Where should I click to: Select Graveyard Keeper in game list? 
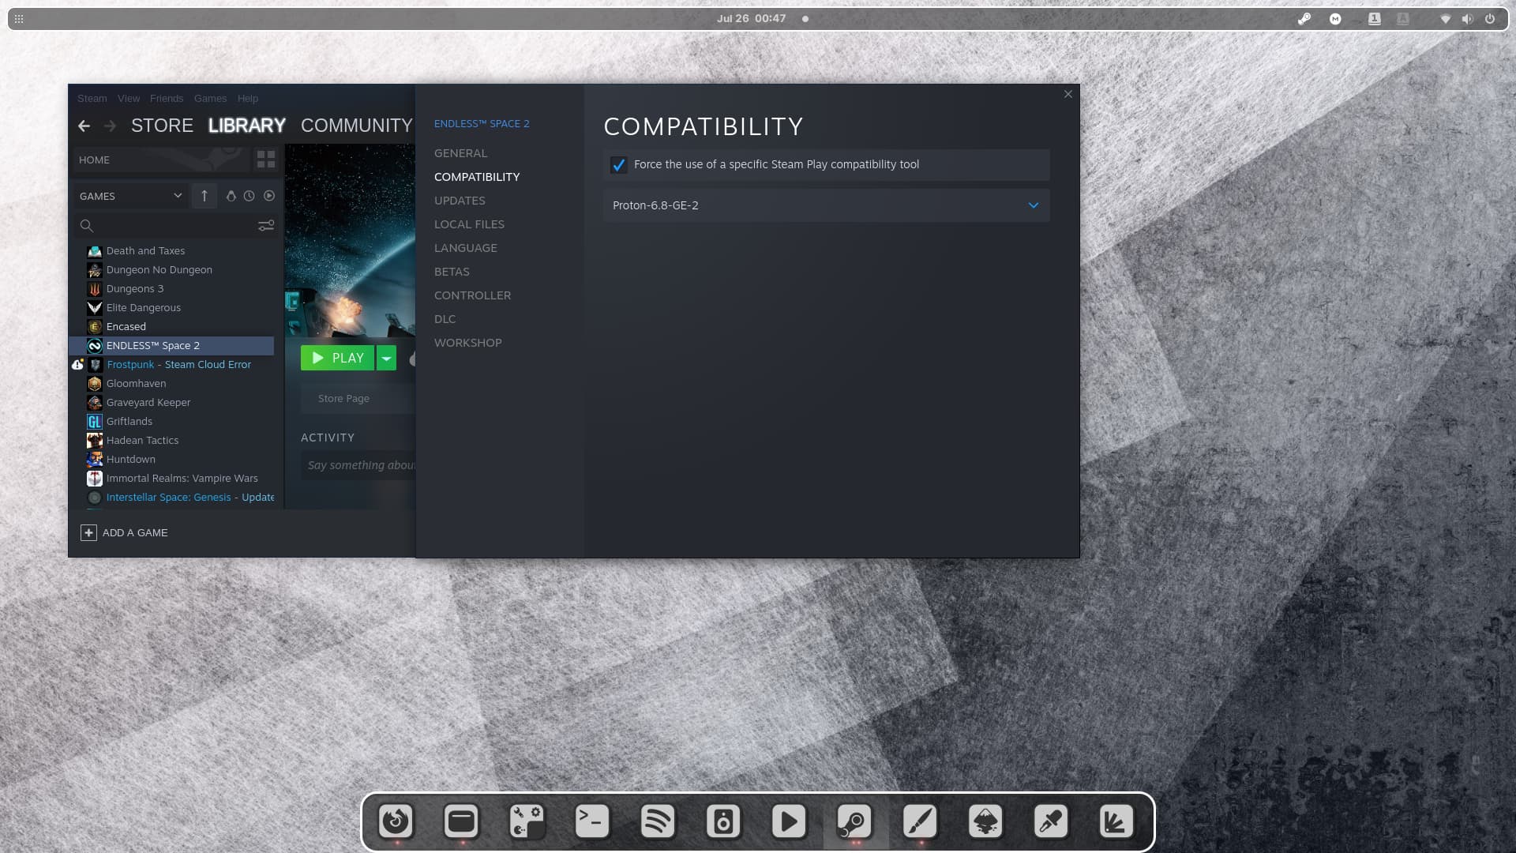(x=148, y=403)
